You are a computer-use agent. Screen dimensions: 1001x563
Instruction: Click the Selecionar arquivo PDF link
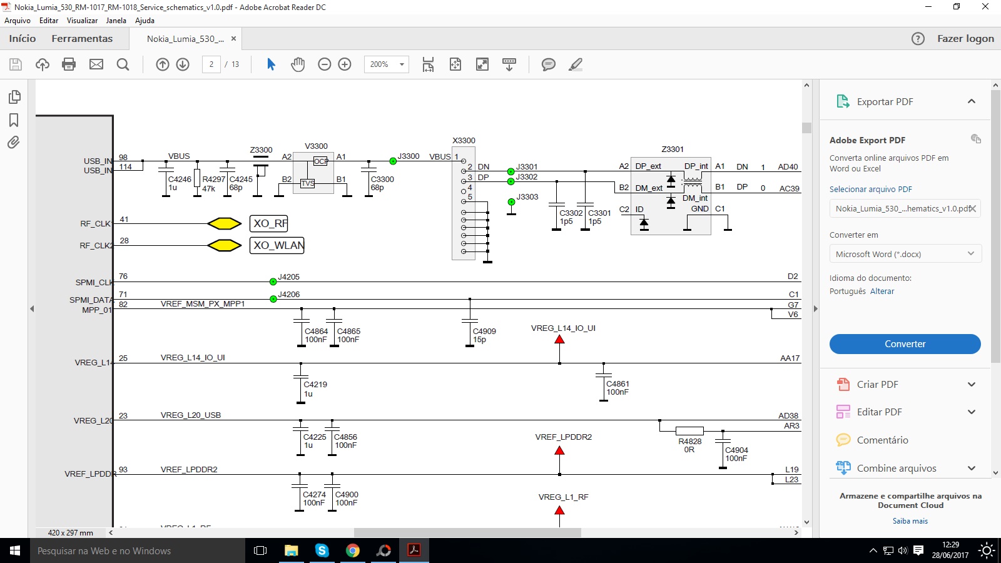pyautogui.click(x=871, y=190)
